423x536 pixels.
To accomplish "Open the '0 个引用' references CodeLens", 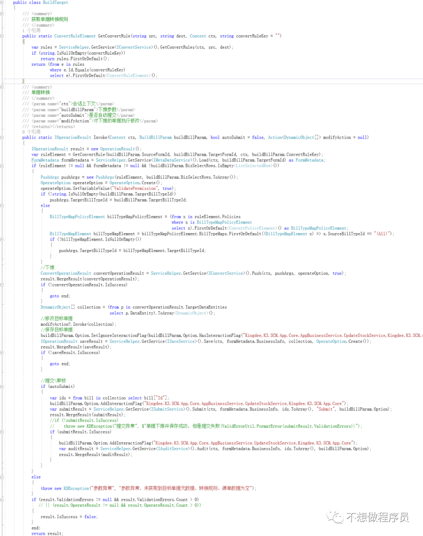I will (x=31, y=132).
